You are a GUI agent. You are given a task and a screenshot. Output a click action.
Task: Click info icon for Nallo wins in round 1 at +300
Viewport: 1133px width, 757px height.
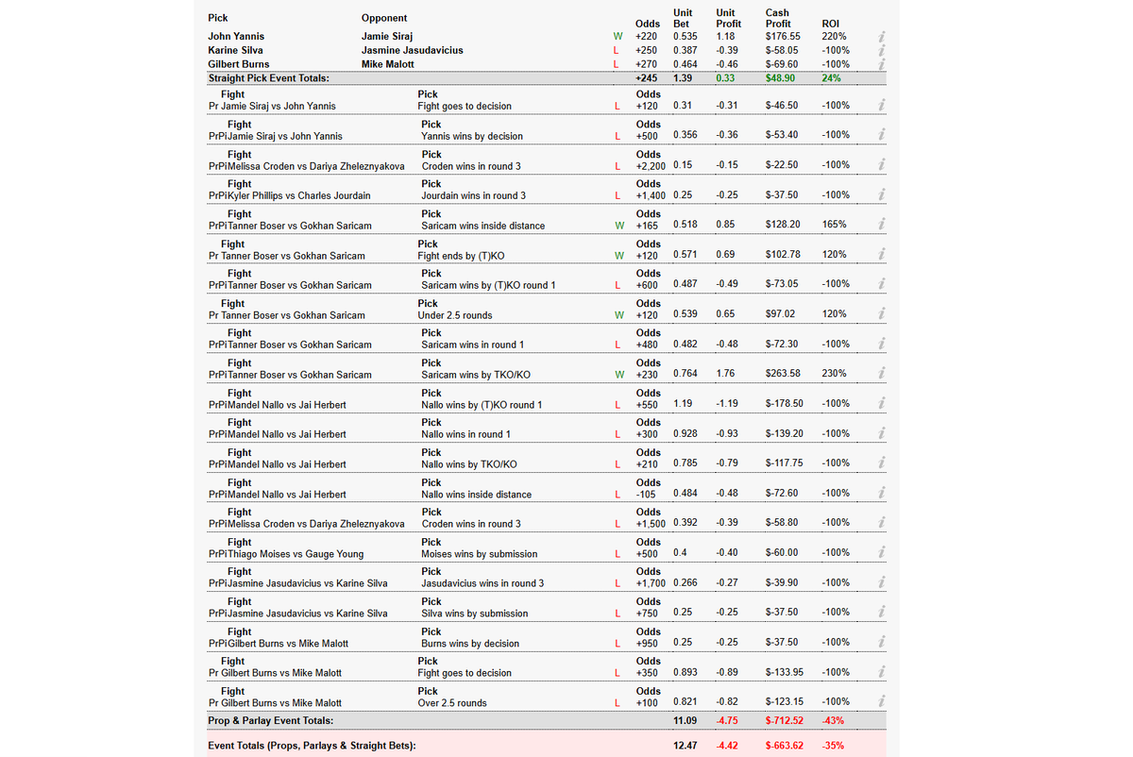(x=880, y=434)
